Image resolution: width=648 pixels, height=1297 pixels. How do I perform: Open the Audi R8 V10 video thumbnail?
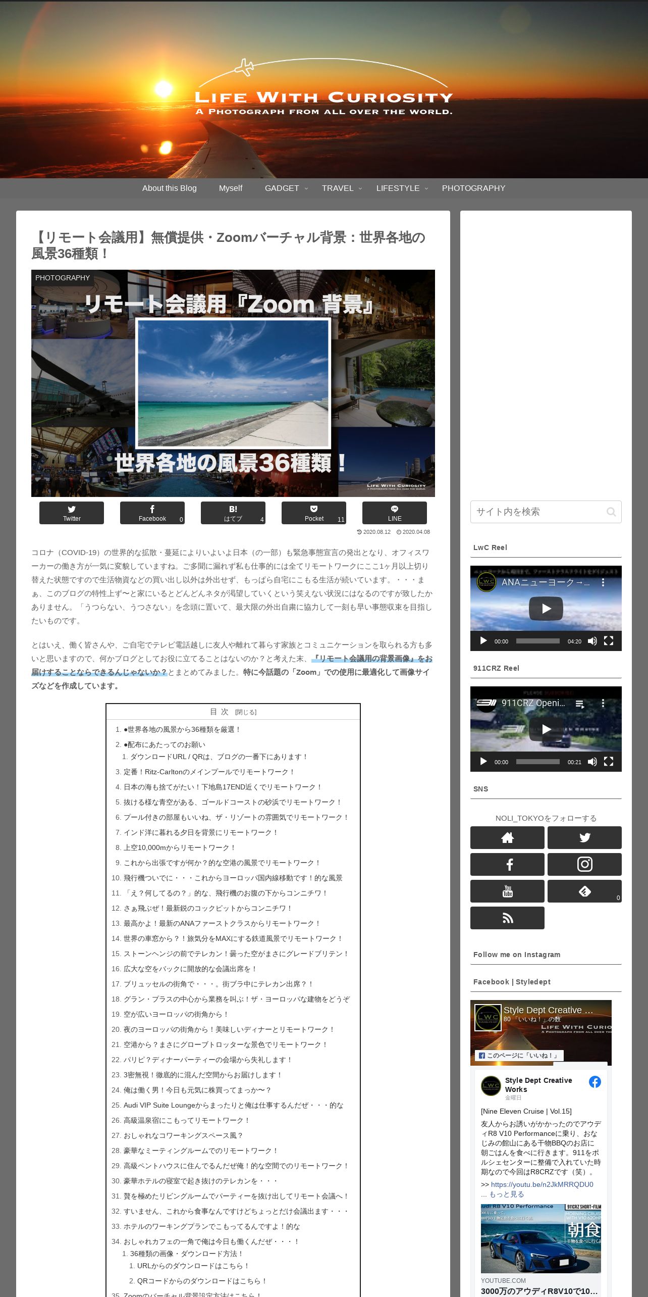pyautogui.click(x=541, y=1238)
